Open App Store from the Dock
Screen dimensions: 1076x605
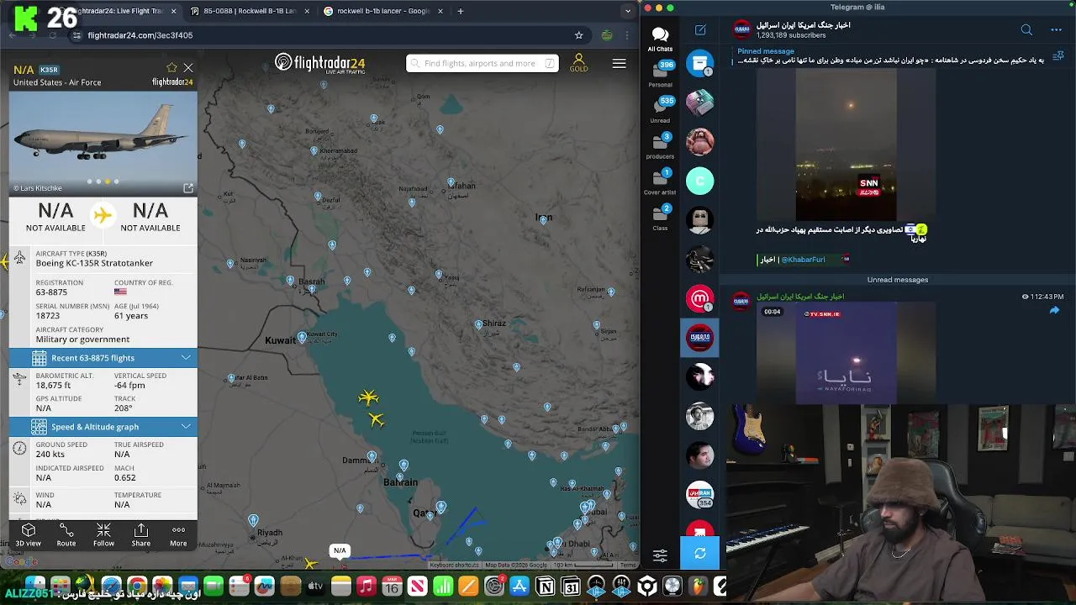[x=520, y=586]
